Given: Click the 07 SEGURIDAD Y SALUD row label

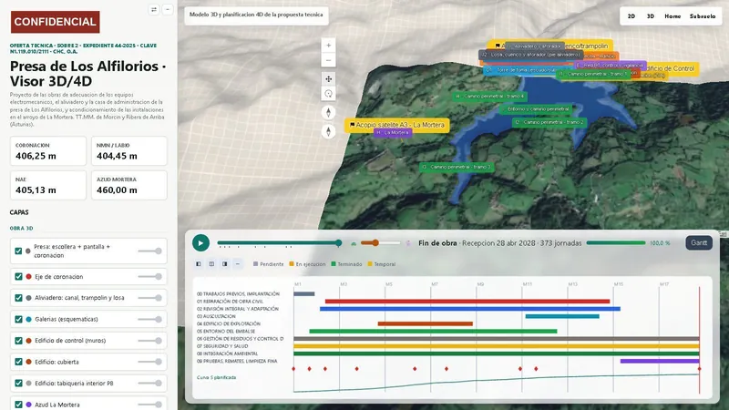Looking at the screenshot, I should [x=222, y=346].
